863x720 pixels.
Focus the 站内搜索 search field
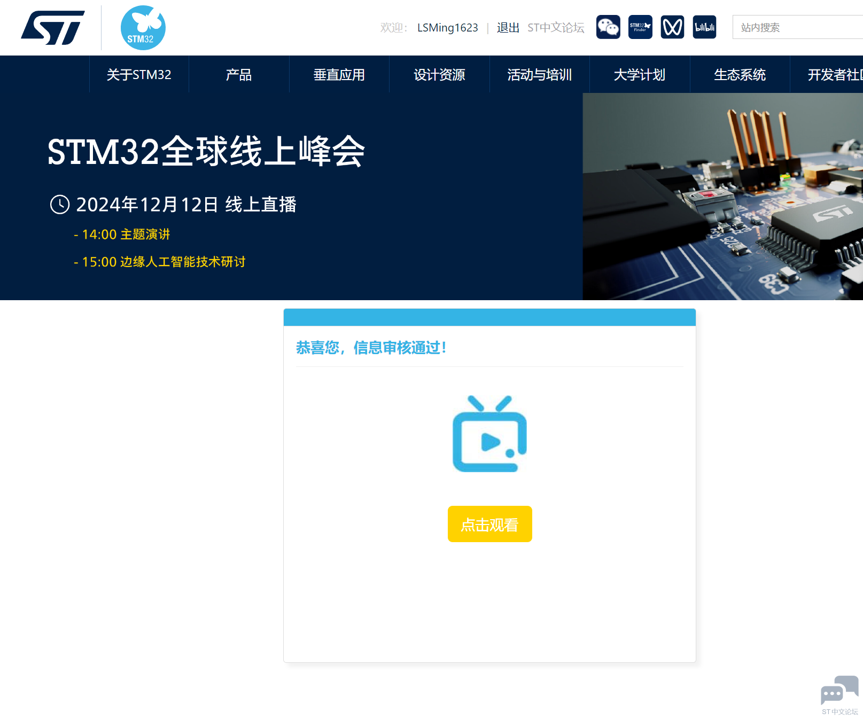coord(798,27)
